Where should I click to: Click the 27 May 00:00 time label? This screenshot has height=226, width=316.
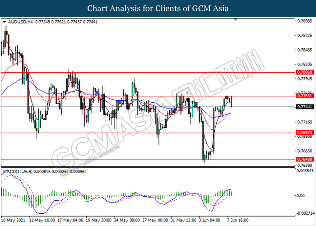(x=155, y=220)
